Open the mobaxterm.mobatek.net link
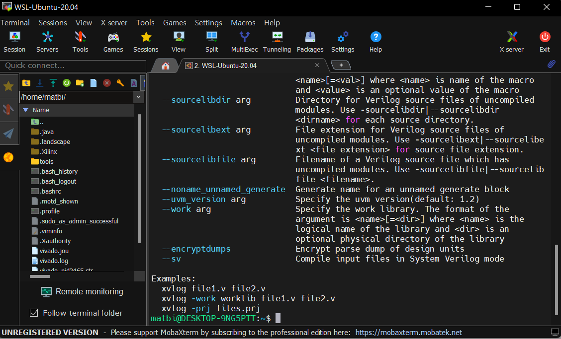 (x=408, y=332)
